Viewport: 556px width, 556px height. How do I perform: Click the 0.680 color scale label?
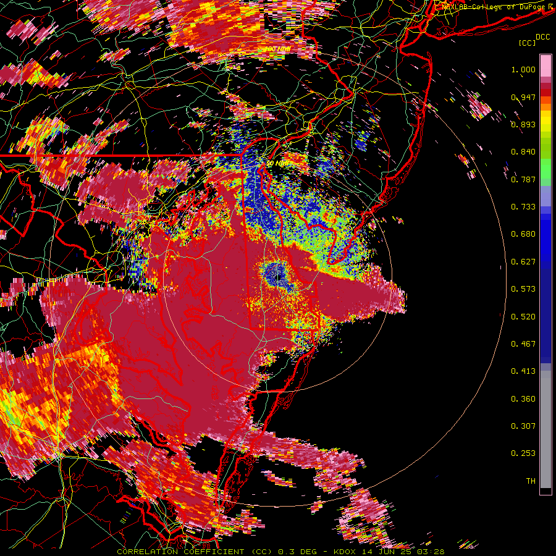(523, 234)
